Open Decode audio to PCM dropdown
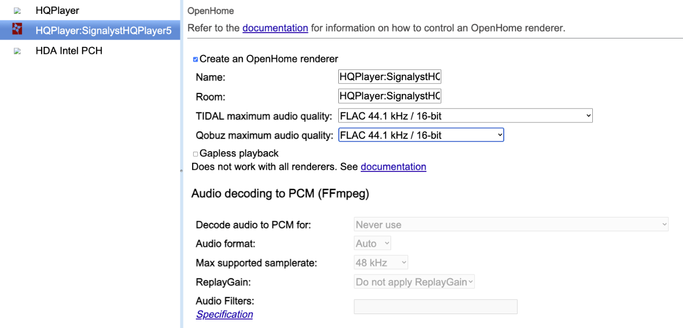Image resolution: width=683 pixels, height=328 pixels. (511, 225)
